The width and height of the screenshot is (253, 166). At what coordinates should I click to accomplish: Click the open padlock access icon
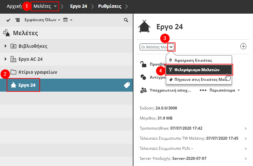pos(143,64)
